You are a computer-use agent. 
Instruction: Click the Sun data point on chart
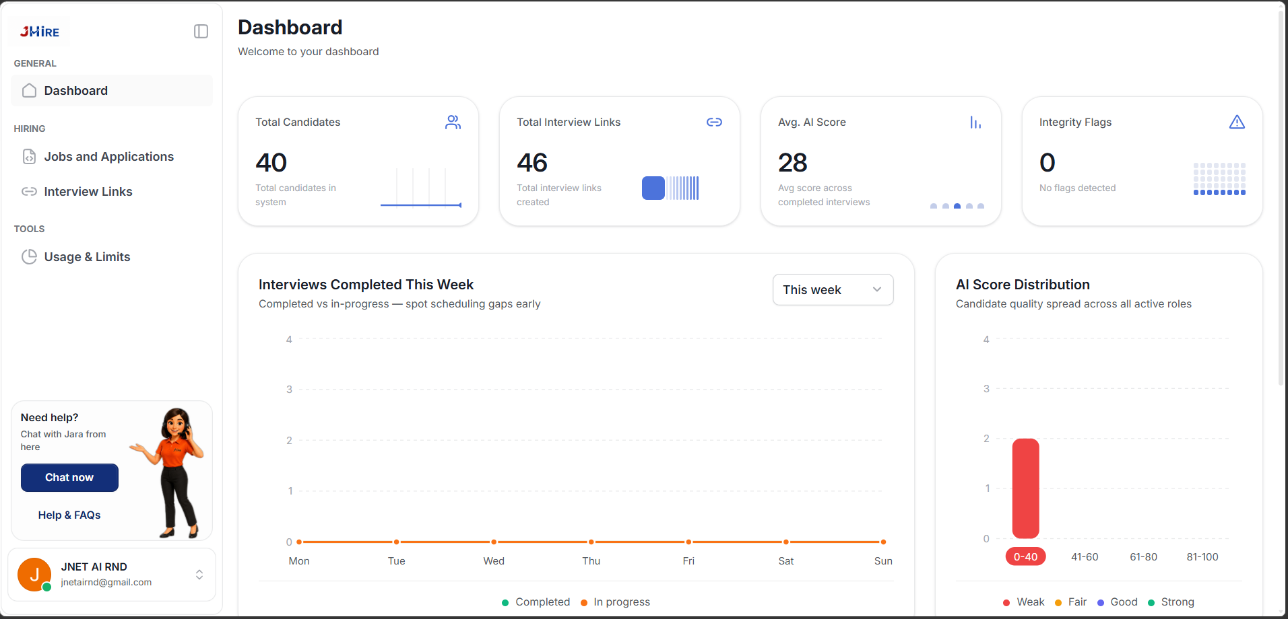coord(883,542)
